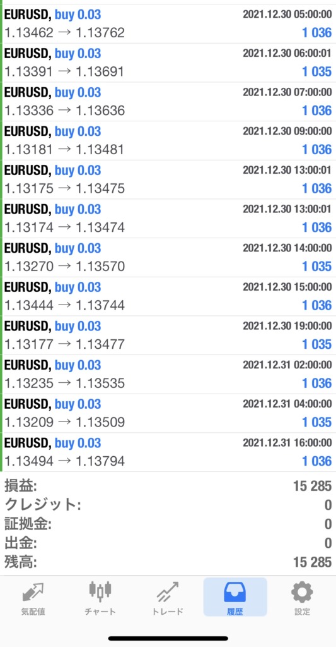Select the last trade 1.13494 → 1.13794
This screenshot has height=647, width=336.
click(x=168, y=452)
